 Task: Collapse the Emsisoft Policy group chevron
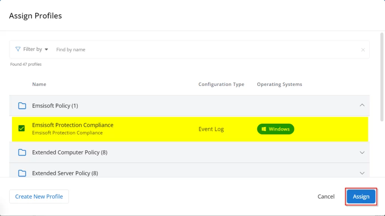pyautogui.click(x=362, y=105)
